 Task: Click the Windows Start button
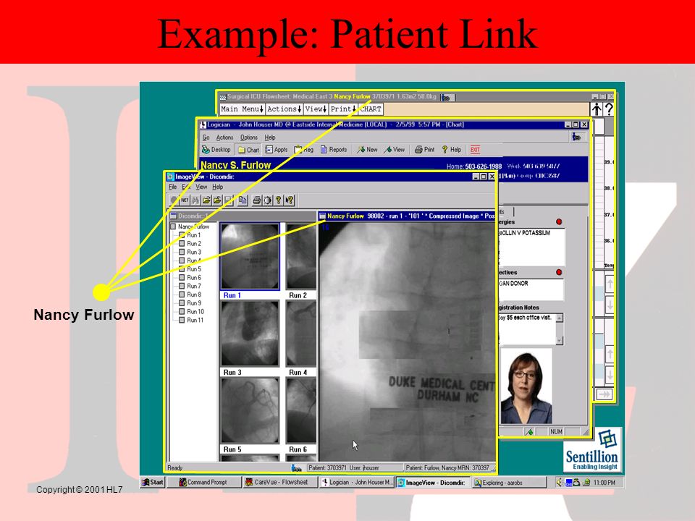[153, 483]
